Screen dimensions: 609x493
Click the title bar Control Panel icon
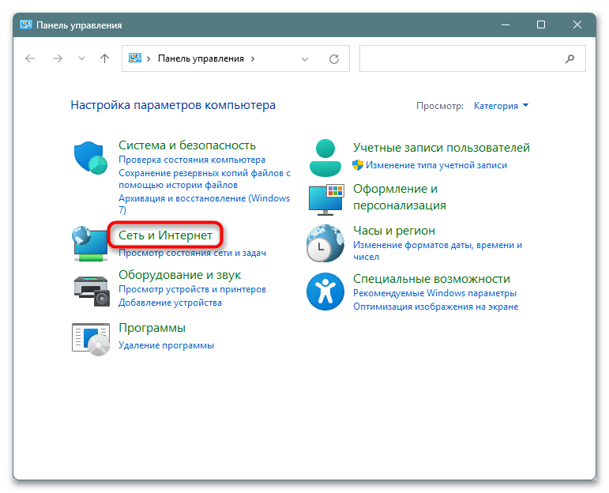tap(25, 24)
